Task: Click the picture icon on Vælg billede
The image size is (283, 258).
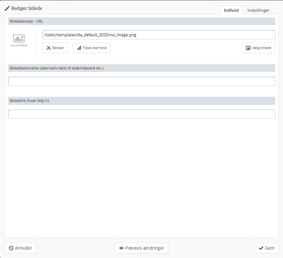Action: (248, 48)
